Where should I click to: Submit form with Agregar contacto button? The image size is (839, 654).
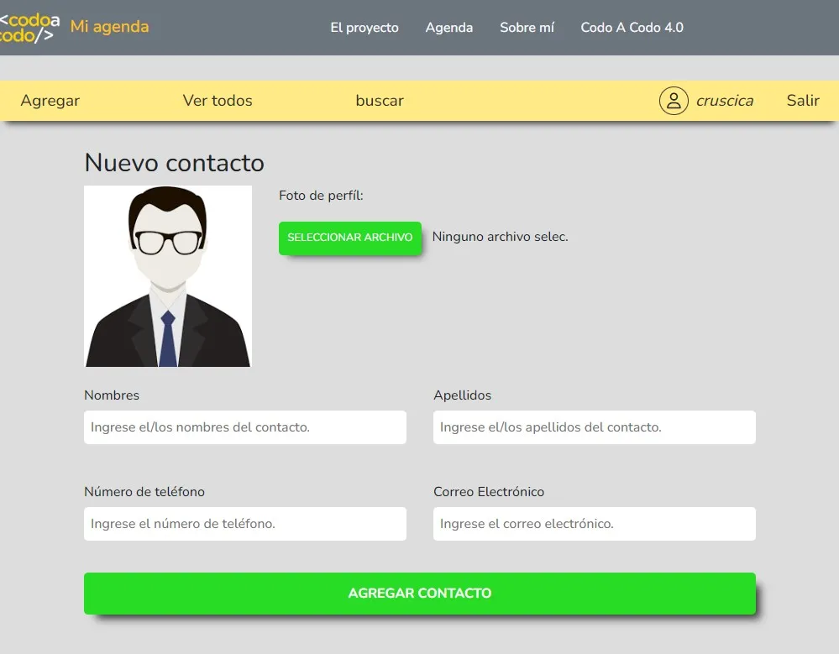pyautogui.click(x=420, y=594)
